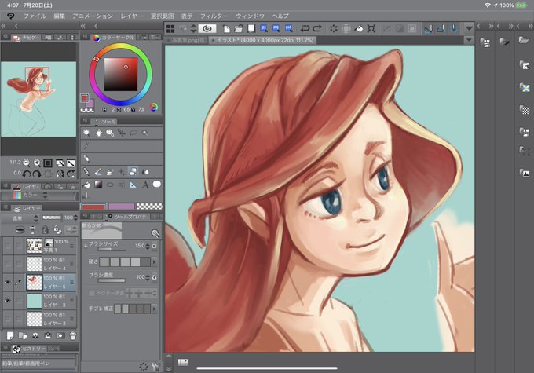The height and width of the screenshot is (373, 534).
Task: Toggle visibility of レイヤー 3
Action: click(8, 301)
